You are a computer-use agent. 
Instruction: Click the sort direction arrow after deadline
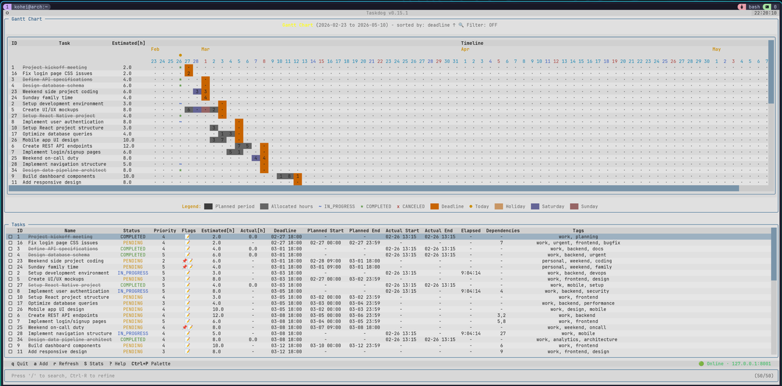[x=454, y=25]
